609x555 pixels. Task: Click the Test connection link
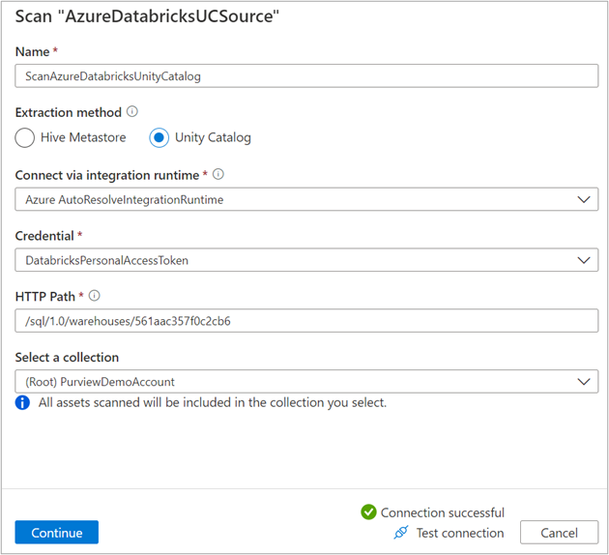tap(459, 533)
